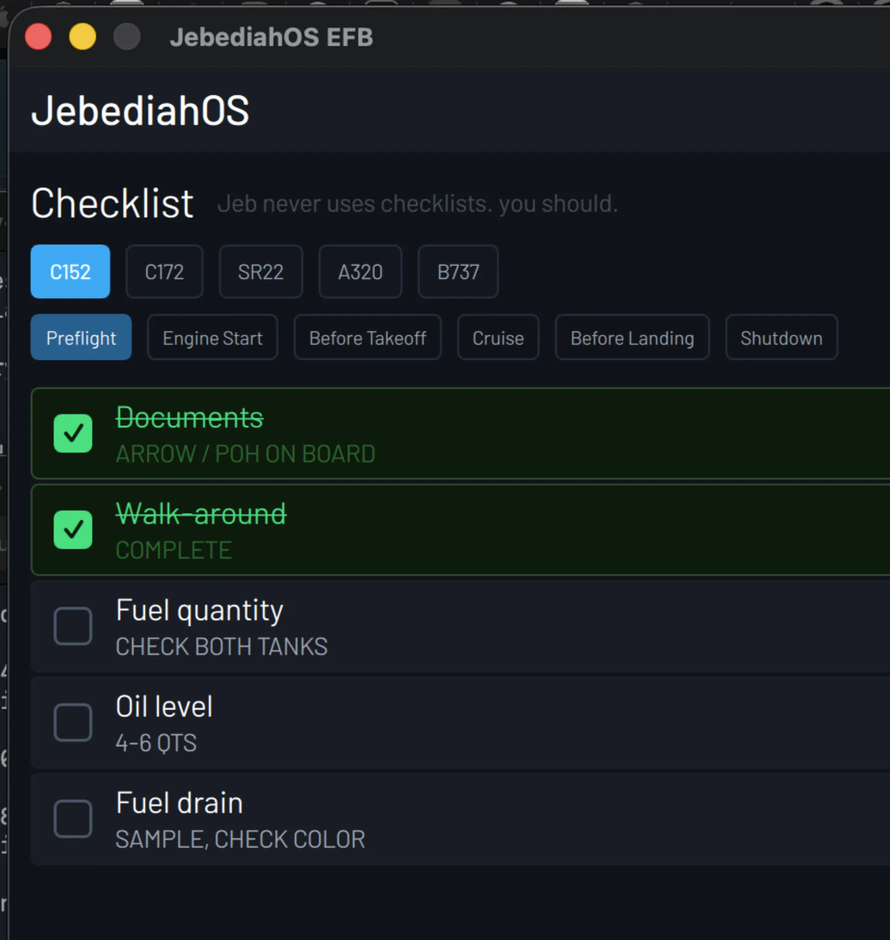Screen dimensions: 890x940
Task: Switch to Engine Start phase
Action: 213,338
